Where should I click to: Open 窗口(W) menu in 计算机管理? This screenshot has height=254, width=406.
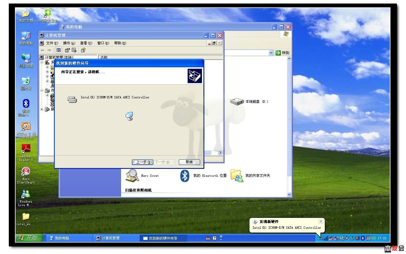[x=103, y=43]
